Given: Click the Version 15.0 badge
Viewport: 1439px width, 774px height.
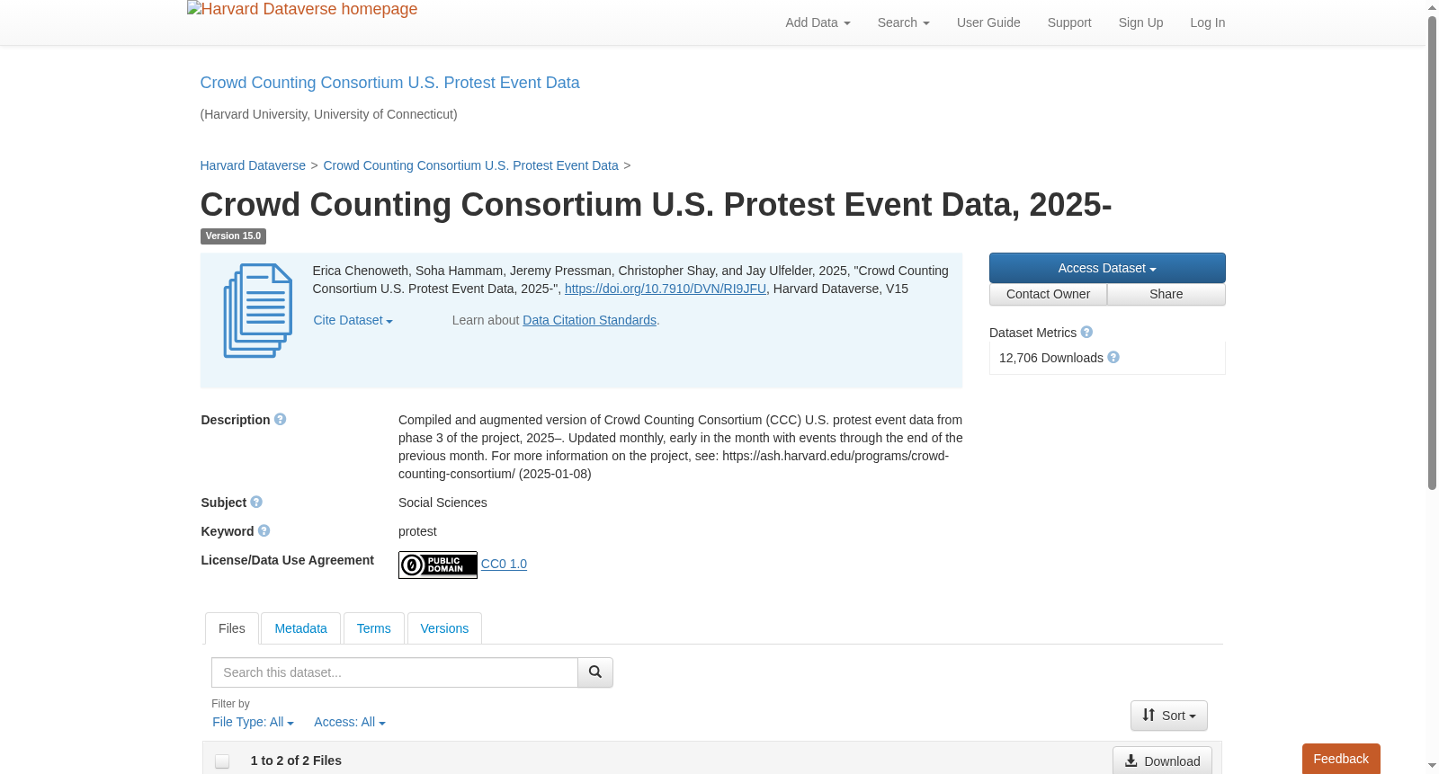Looking at the screenshot, I should coord(233,236).
